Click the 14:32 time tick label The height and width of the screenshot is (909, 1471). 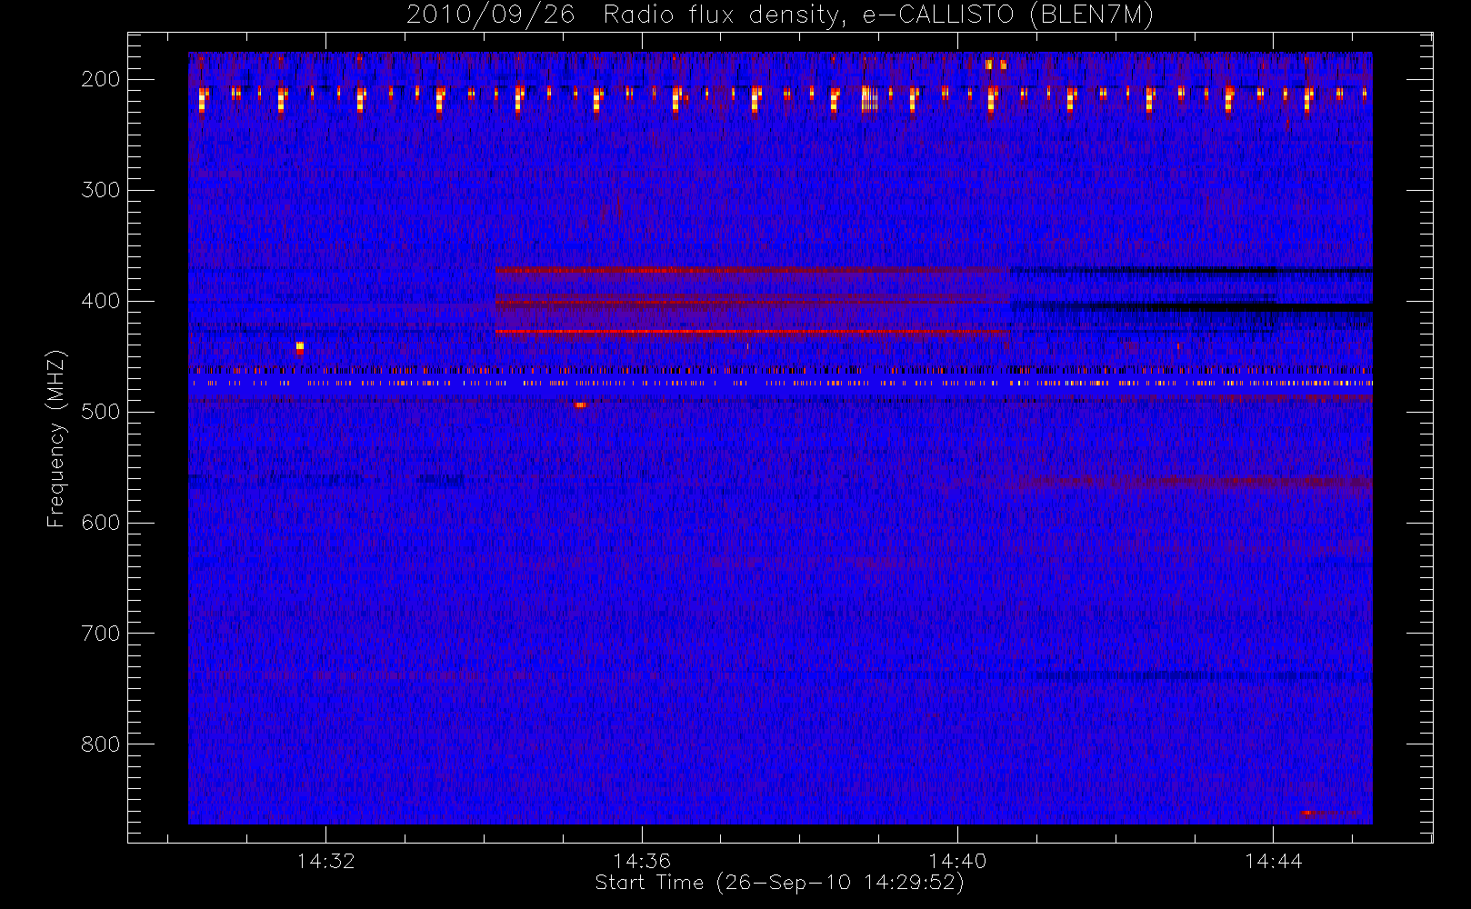pos(325,861)
